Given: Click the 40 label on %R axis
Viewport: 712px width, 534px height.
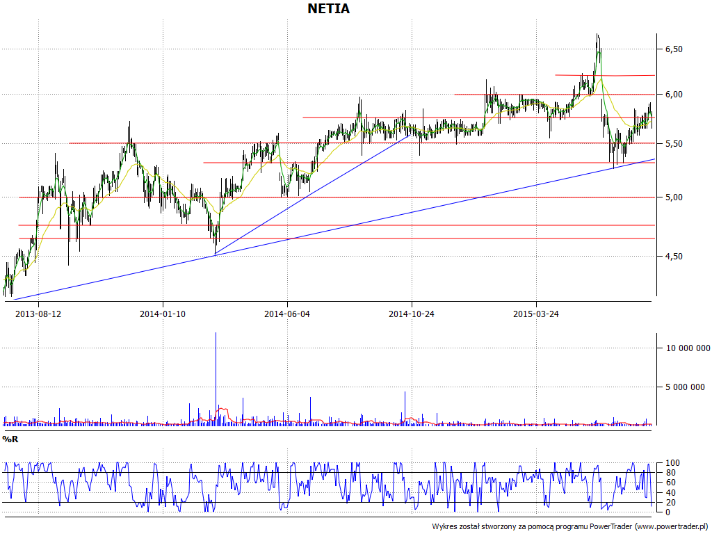Looking at the screenshot, I should [x=670, y=493].
